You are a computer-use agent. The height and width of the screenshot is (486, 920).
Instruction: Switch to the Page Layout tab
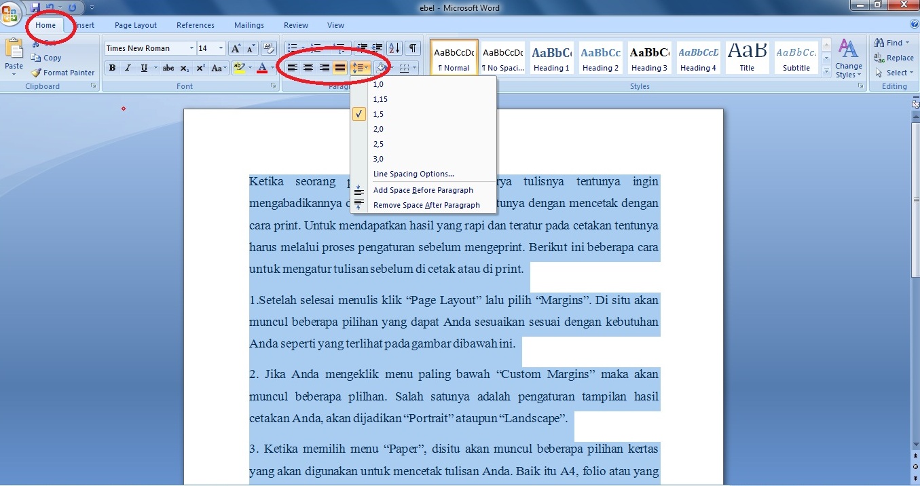[x=136, y=25]
